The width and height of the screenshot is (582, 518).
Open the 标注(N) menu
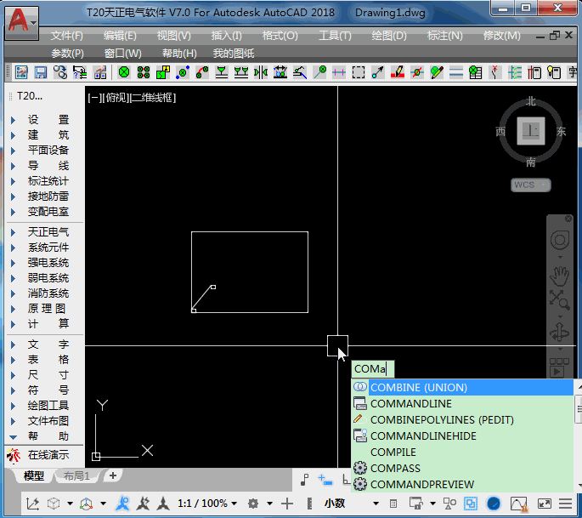(x=444, y=36)
